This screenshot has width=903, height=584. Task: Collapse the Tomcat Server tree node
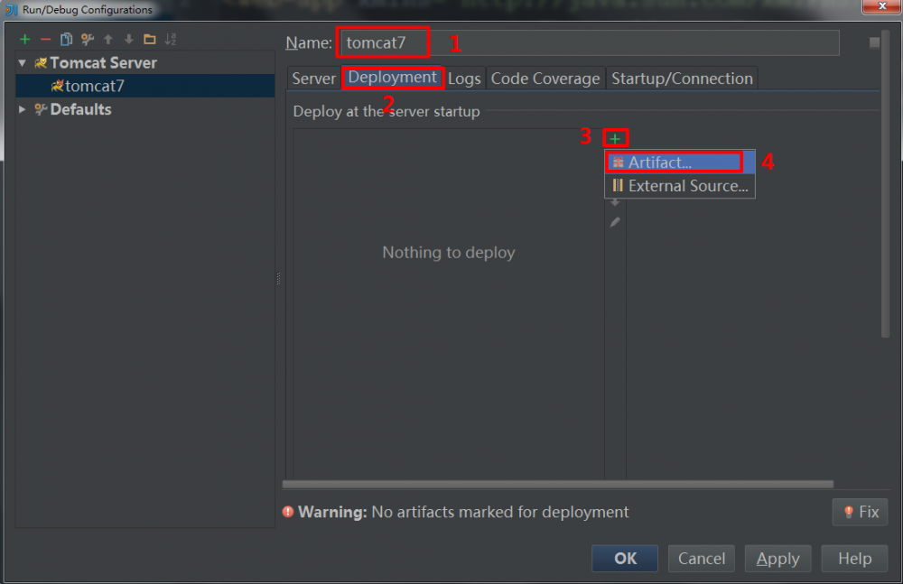tap(22, 62)
